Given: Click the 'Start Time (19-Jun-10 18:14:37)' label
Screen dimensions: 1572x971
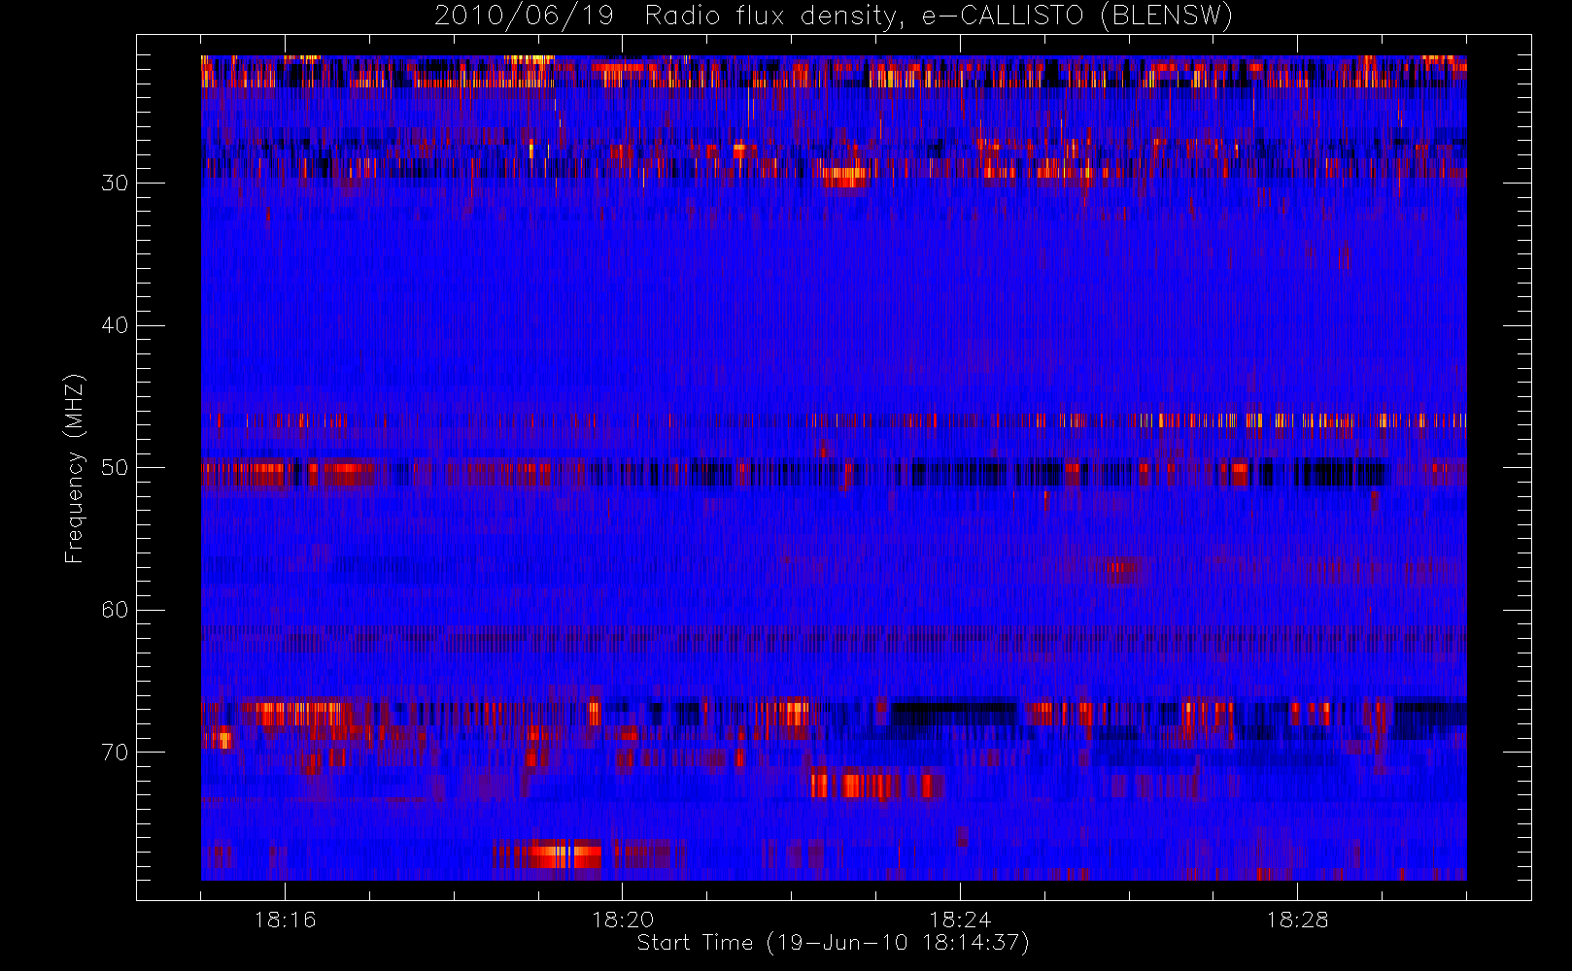Looking at the screenshot, I should click(833, 943).
